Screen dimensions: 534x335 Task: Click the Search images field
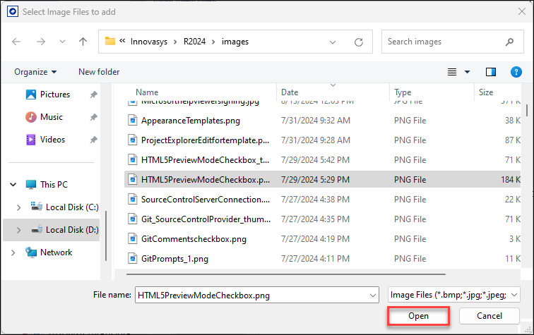pos(452,42)
